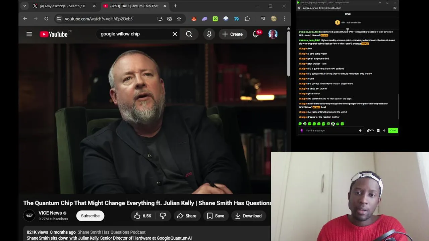429x241 pixels.
Task: Open the Chrome profile avatar
Action: (274, 19)
